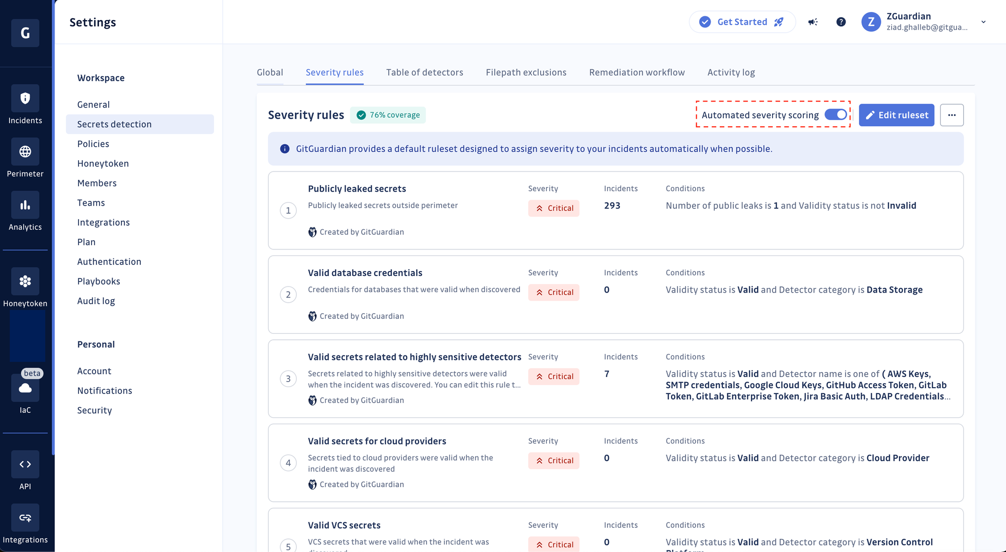
Task: Open Analytics from the sidebar chart icon
Action: point(25,205)
